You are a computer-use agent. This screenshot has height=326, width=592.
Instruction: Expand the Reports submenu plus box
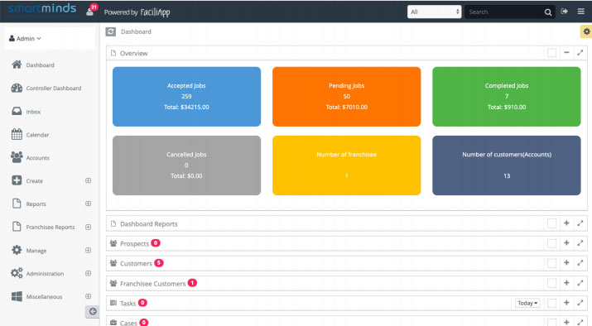(89, 204)
